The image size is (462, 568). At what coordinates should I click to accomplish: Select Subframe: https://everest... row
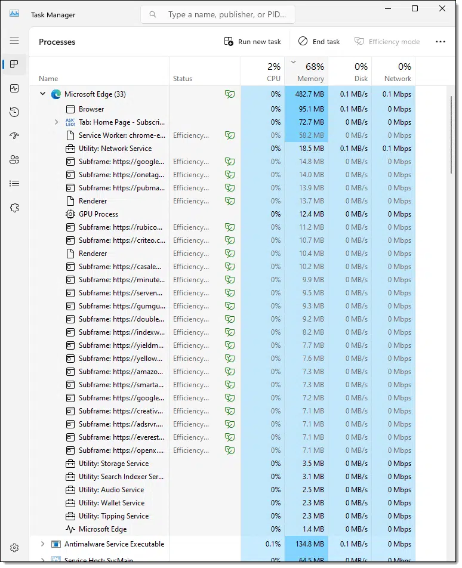[222, 437]
